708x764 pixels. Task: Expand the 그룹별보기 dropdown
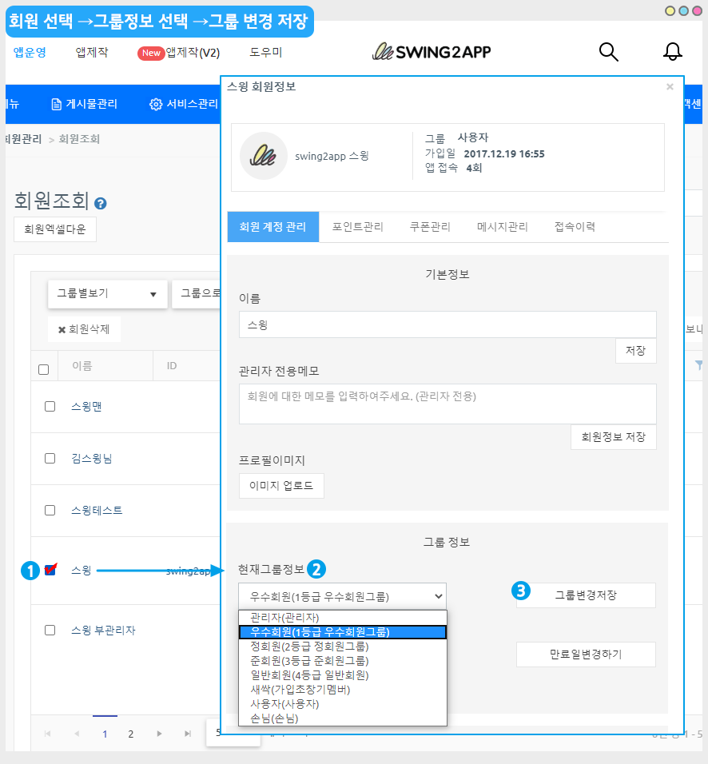click(x=107, y=293)
